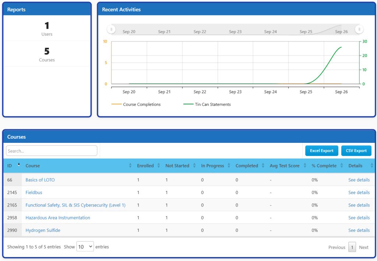377x261 pixels.
Task: Sort by Not Started column arrows
Action: point(194,166)
